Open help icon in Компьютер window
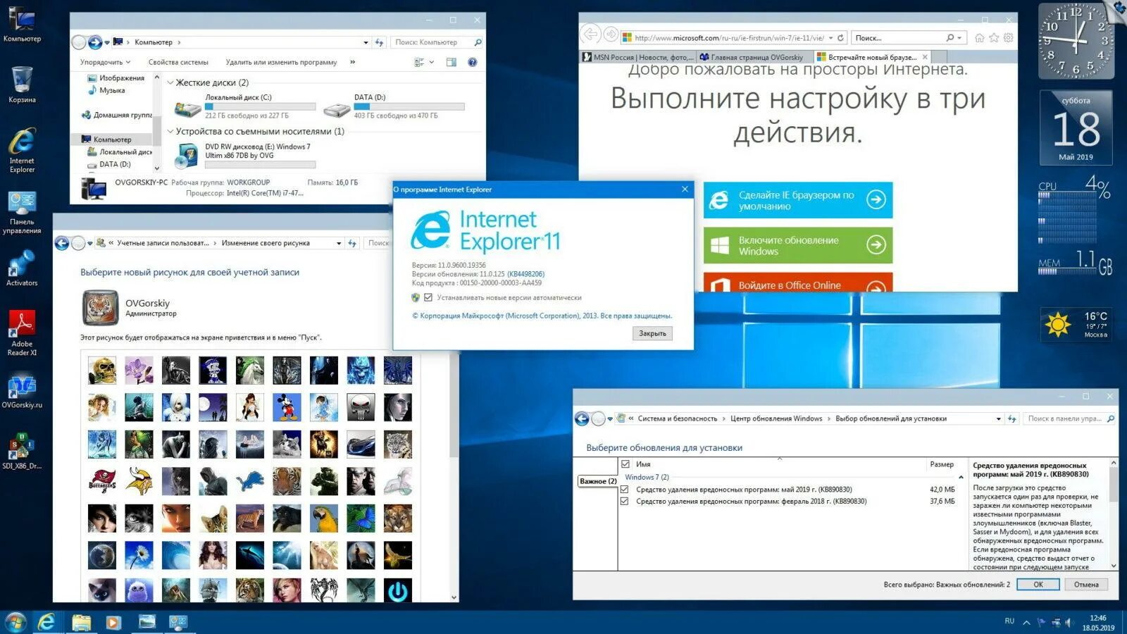This screenshot has height=634, width=1127. click(472, 62)
